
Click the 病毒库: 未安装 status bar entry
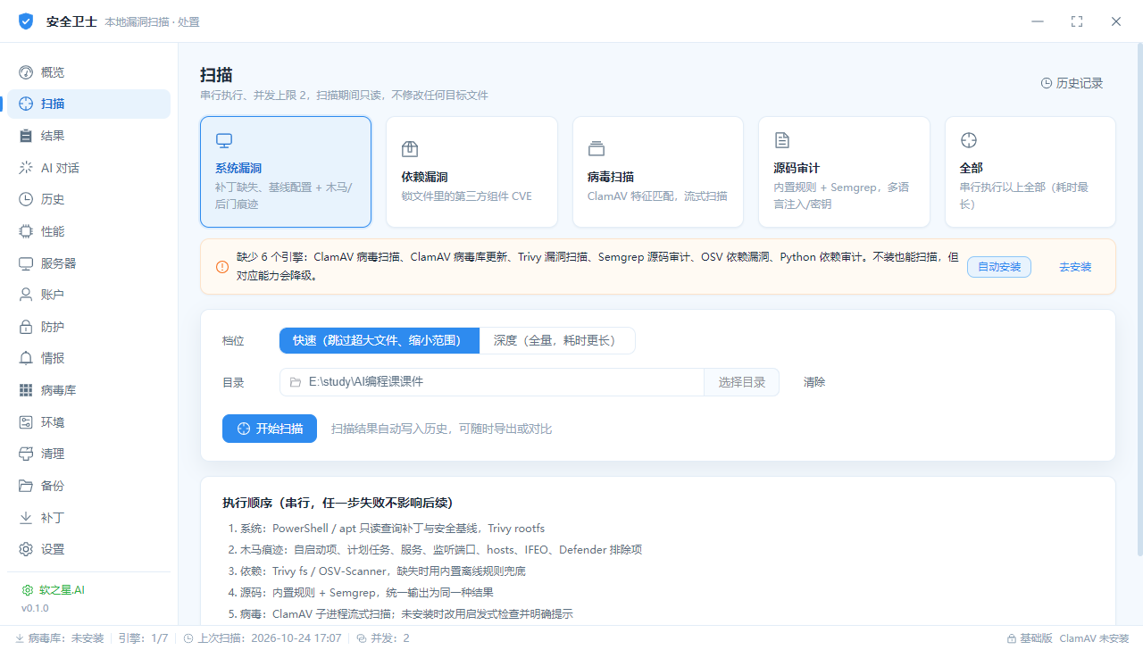click(60, 638)
